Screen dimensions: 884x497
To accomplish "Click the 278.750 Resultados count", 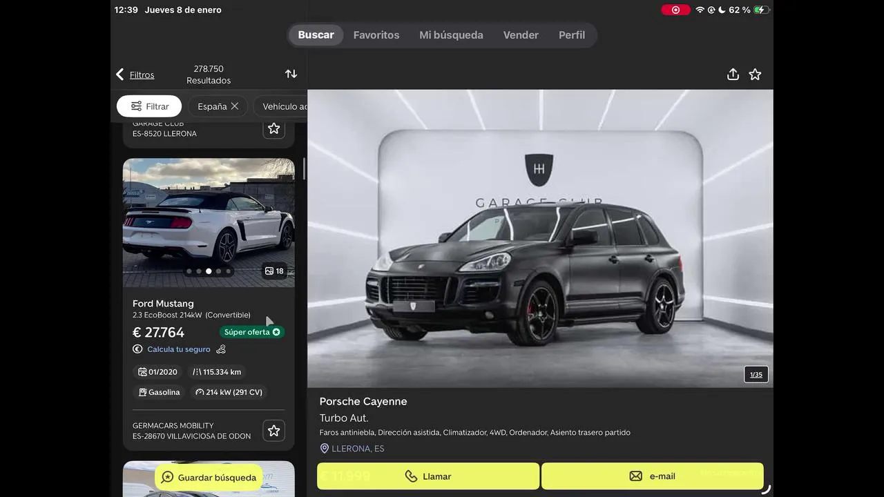I will click(x=209, y=75).
